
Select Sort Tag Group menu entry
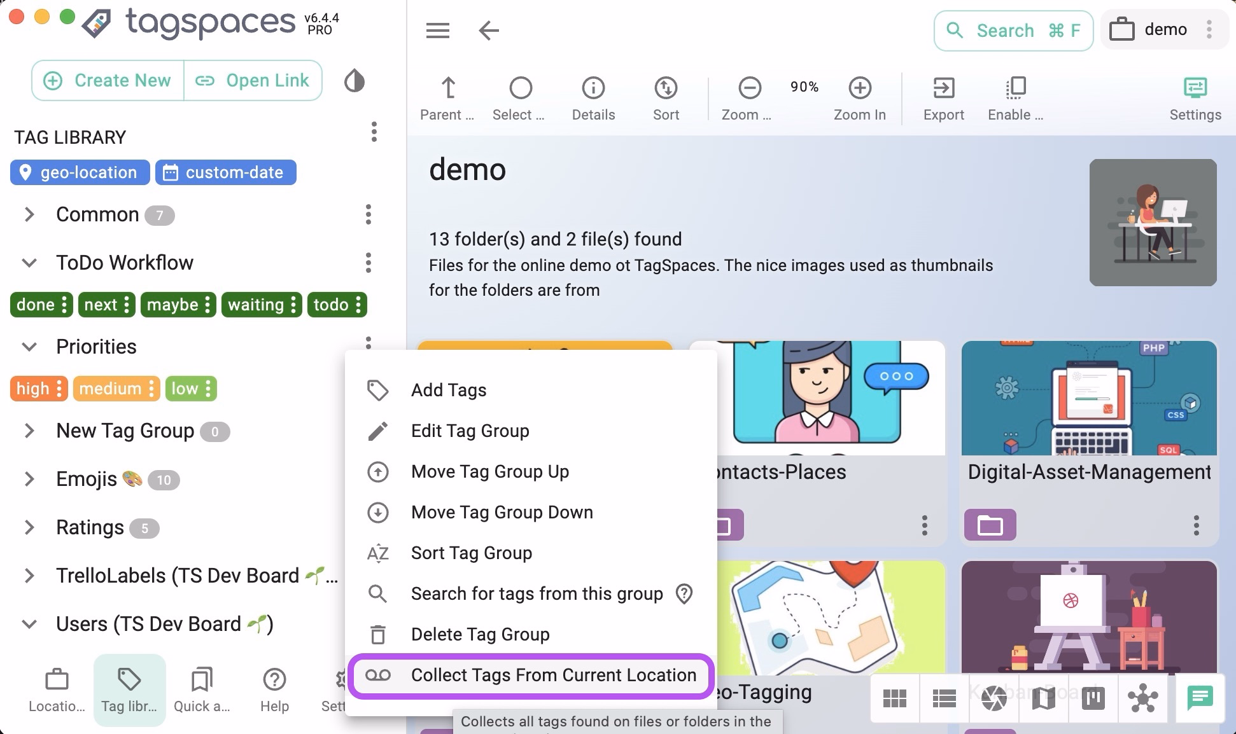click(x=471, y=553)
